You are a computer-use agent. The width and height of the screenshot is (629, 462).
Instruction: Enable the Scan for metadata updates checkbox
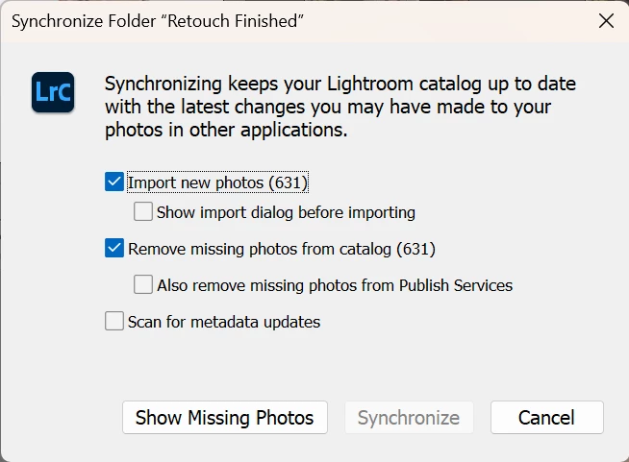coord(114,322)
